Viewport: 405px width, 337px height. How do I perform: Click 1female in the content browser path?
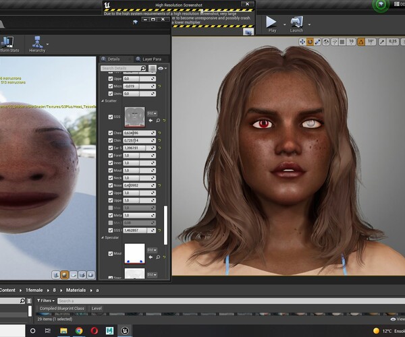[x=34, y=290]
